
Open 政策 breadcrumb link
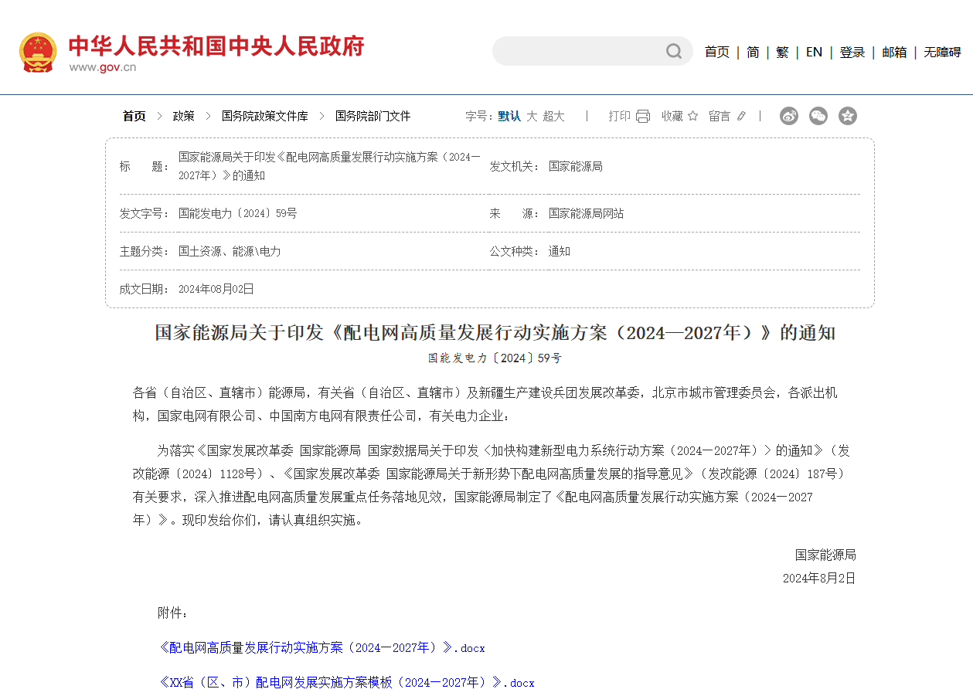point(183,116)
